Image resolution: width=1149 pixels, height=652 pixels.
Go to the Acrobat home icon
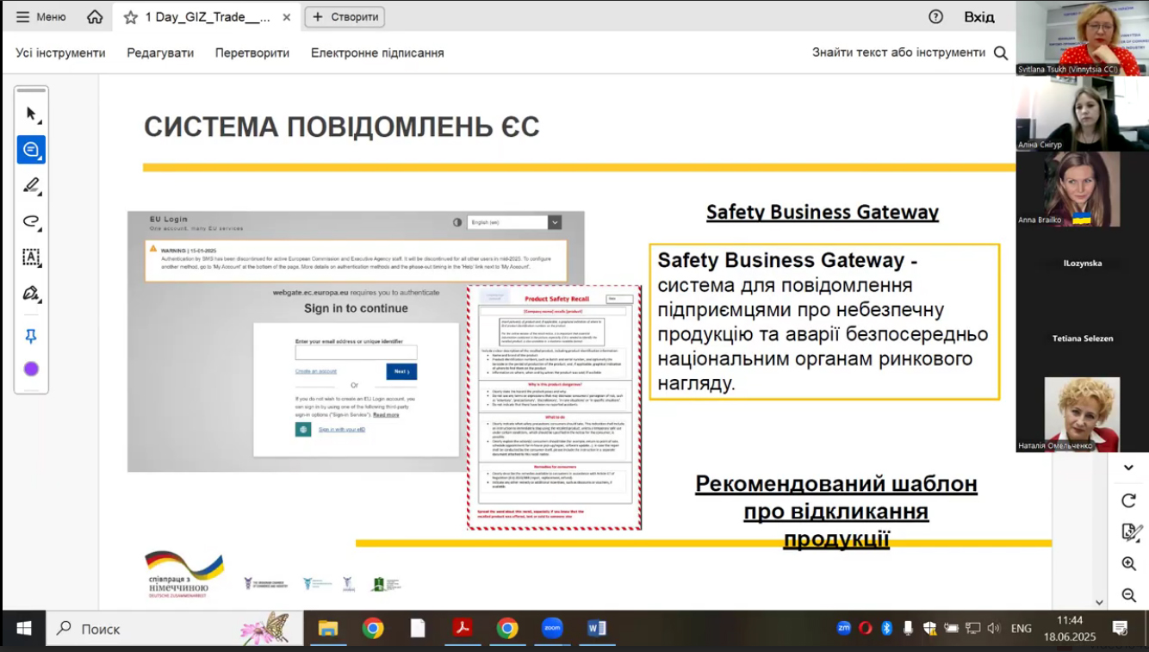[x=95, y=17]
